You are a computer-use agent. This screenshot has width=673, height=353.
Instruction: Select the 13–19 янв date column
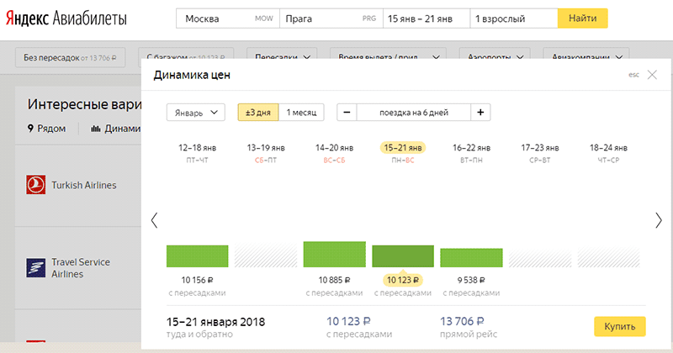[x=266, y=153]
